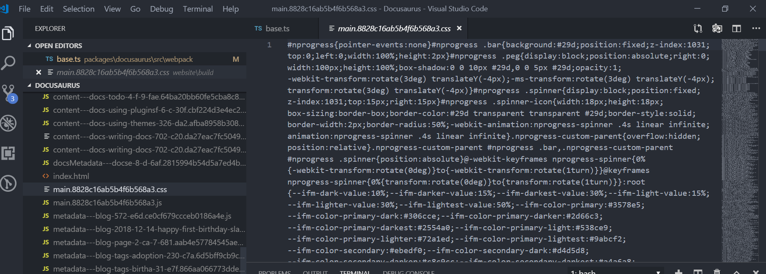Click the explorer panel vertical scrollbar
Image resolution: width=766 pixels, height=274 pixels.
tap(243, 260)
